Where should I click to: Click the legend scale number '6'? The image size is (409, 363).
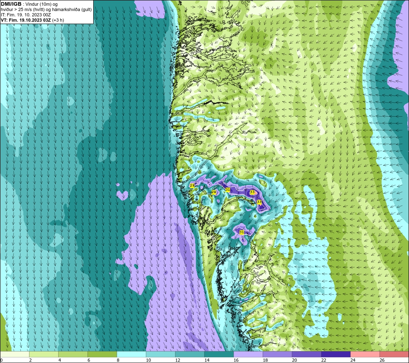pyautogui.click(x=89, y=360)
